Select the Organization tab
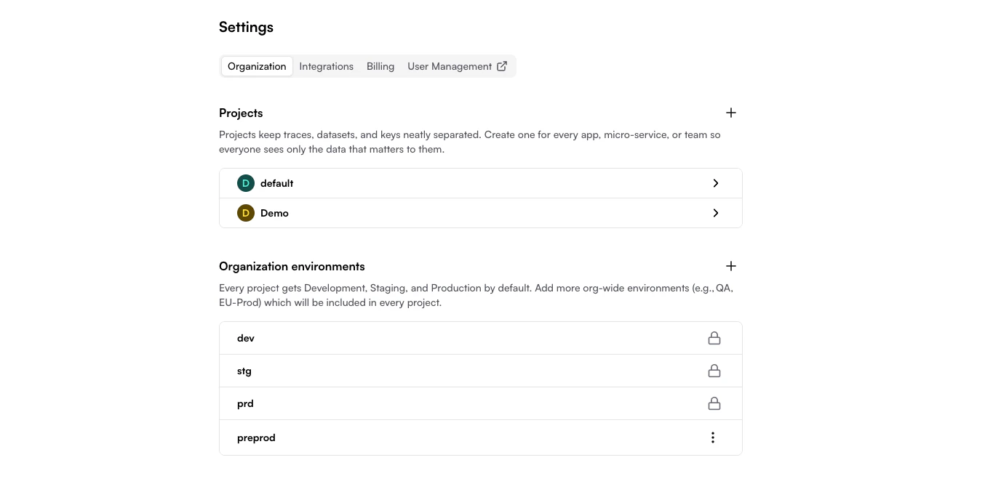985x500 pixels. pos(257,66)
